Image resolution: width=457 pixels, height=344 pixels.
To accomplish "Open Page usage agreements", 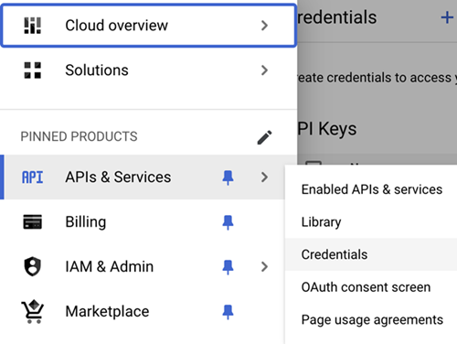I will tap(371, 320).
